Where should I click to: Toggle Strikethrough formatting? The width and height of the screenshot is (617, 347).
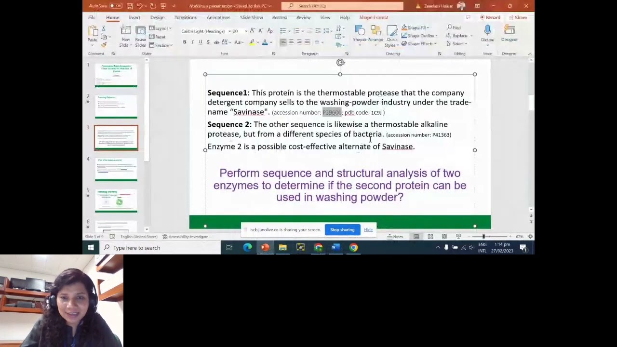point(216,42)
